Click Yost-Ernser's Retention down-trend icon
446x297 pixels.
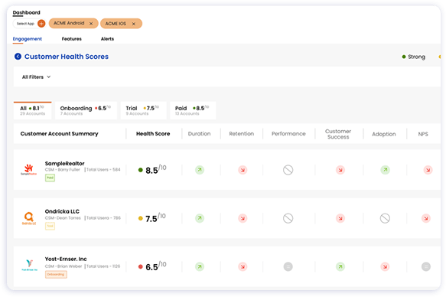click(243, 267)
